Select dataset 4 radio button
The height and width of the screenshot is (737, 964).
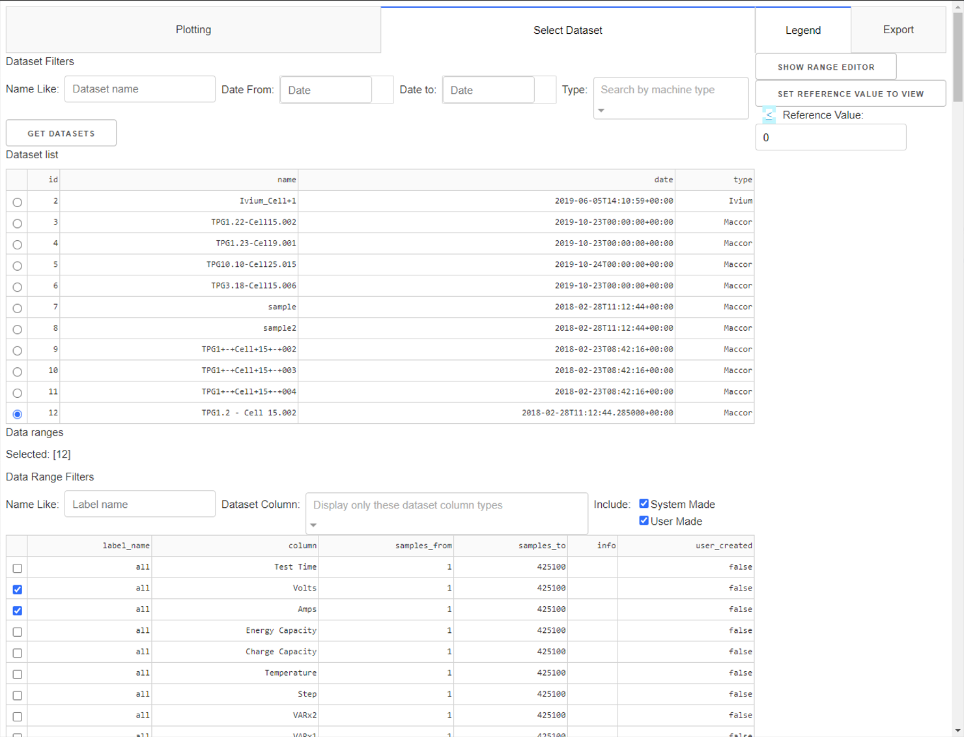[18, 245]
